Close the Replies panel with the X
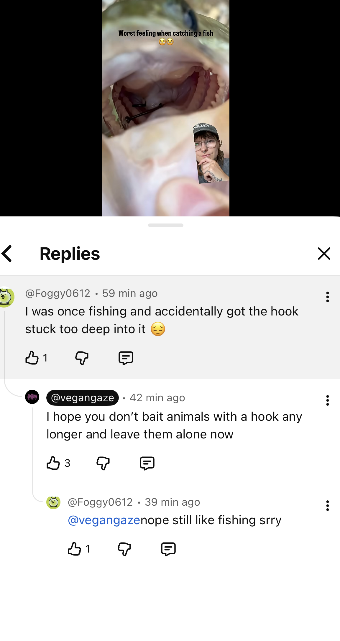 click(x=324, y=254)
